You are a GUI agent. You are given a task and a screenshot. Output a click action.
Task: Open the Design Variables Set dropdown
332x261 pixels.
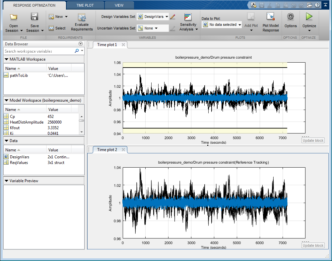click(153, 17)
